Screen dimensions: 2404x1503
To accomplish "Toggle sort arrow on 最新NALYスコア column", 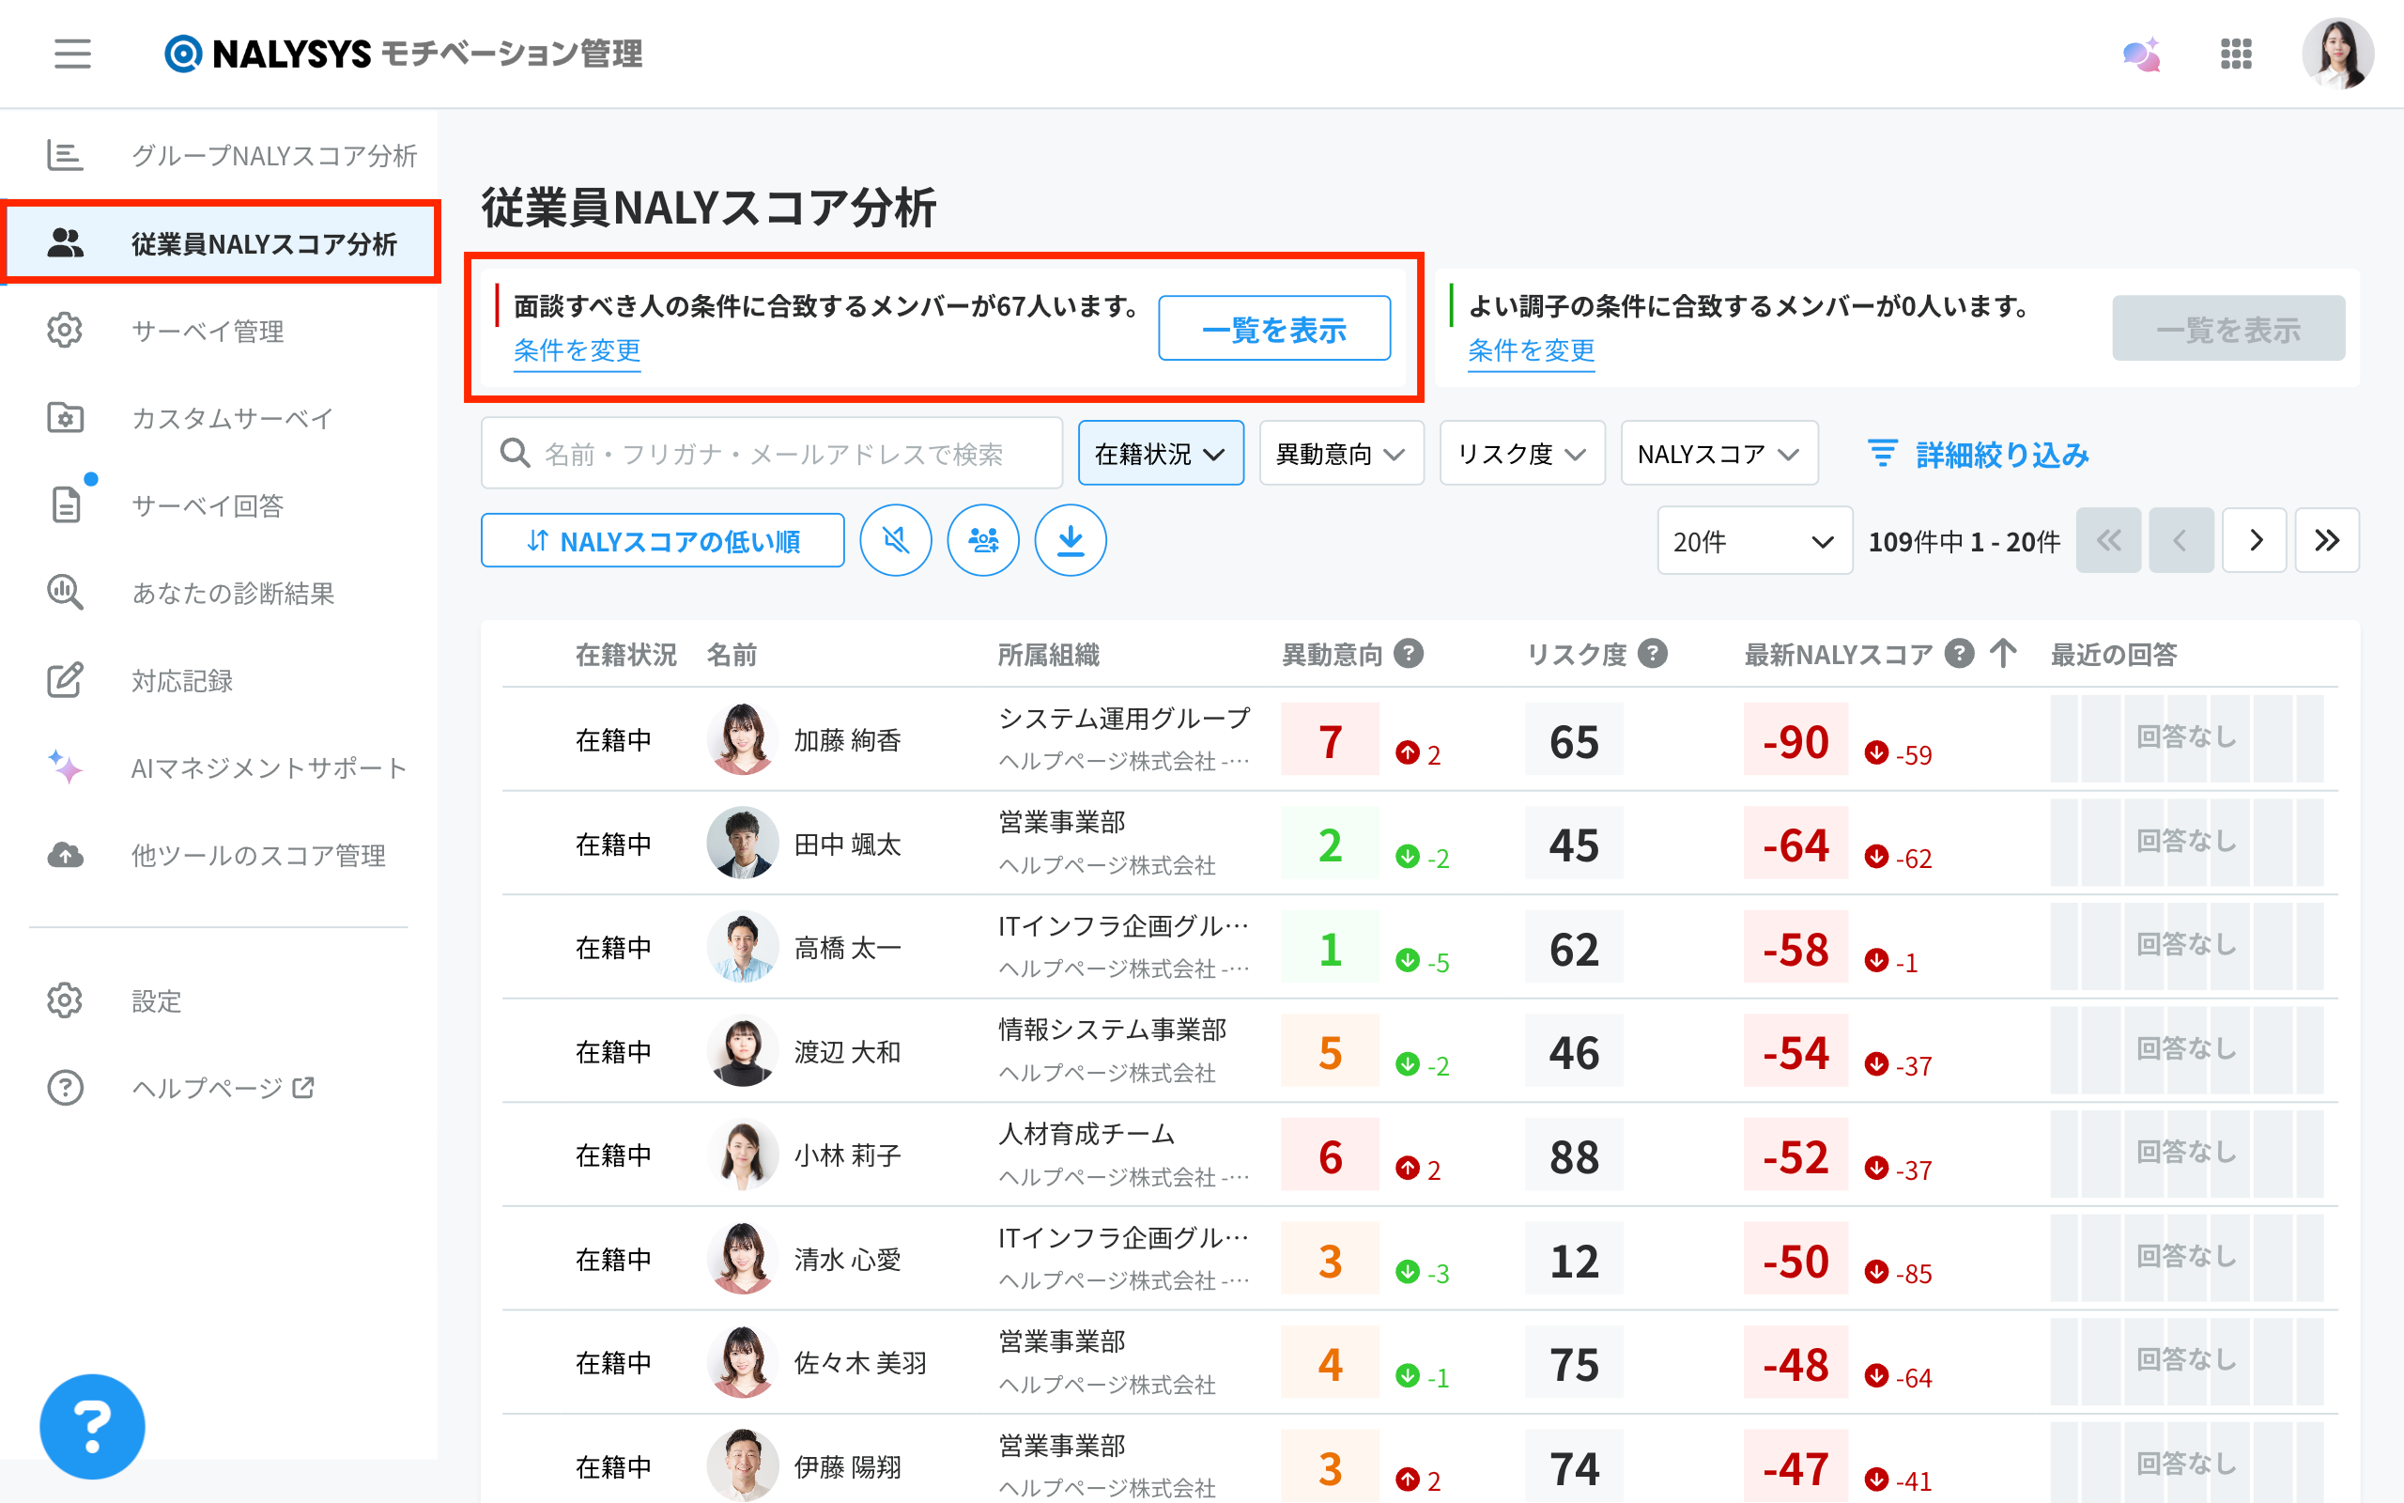I will click(2003, 654).
